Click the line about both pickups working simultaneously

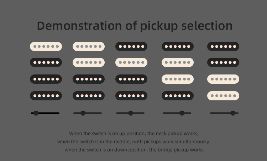click(134, 141)
